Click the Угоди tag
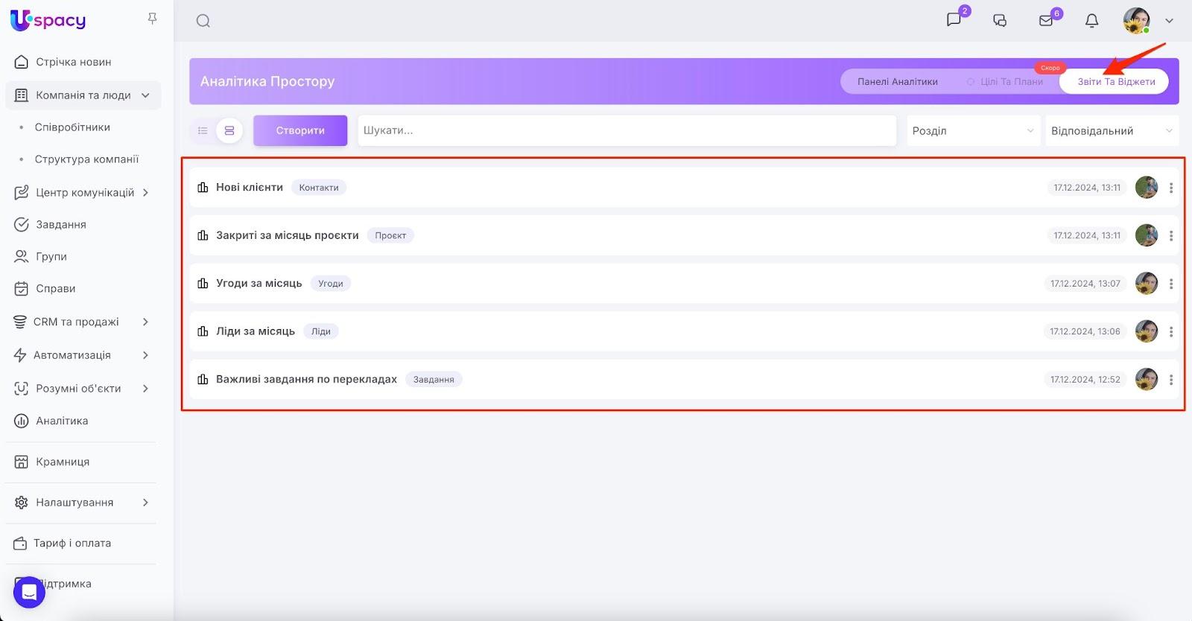 coord(331,284)
